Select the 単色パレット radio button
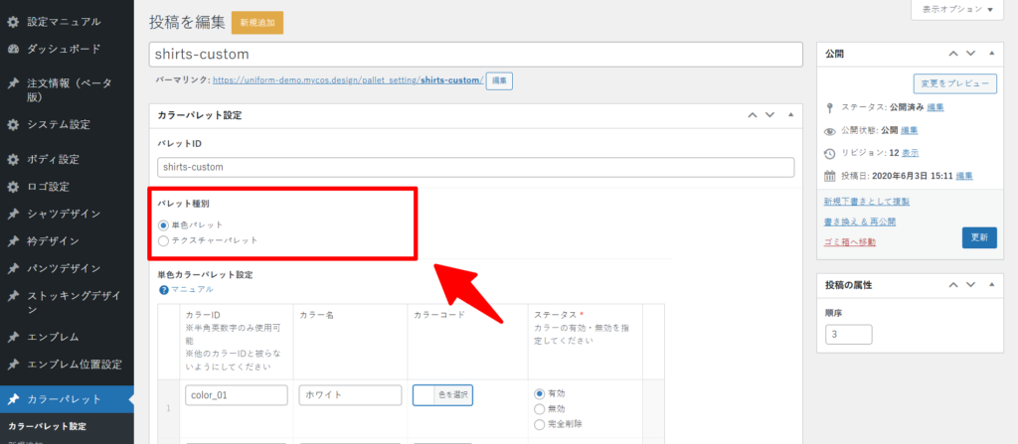 (164, 225)
